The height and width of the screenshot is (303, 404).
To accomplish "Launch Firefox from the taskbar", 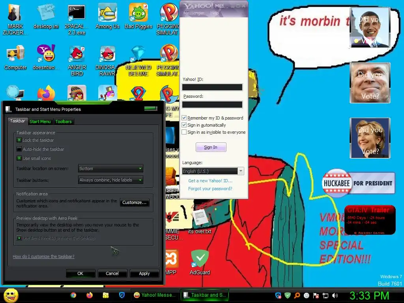I will point(90,295).
